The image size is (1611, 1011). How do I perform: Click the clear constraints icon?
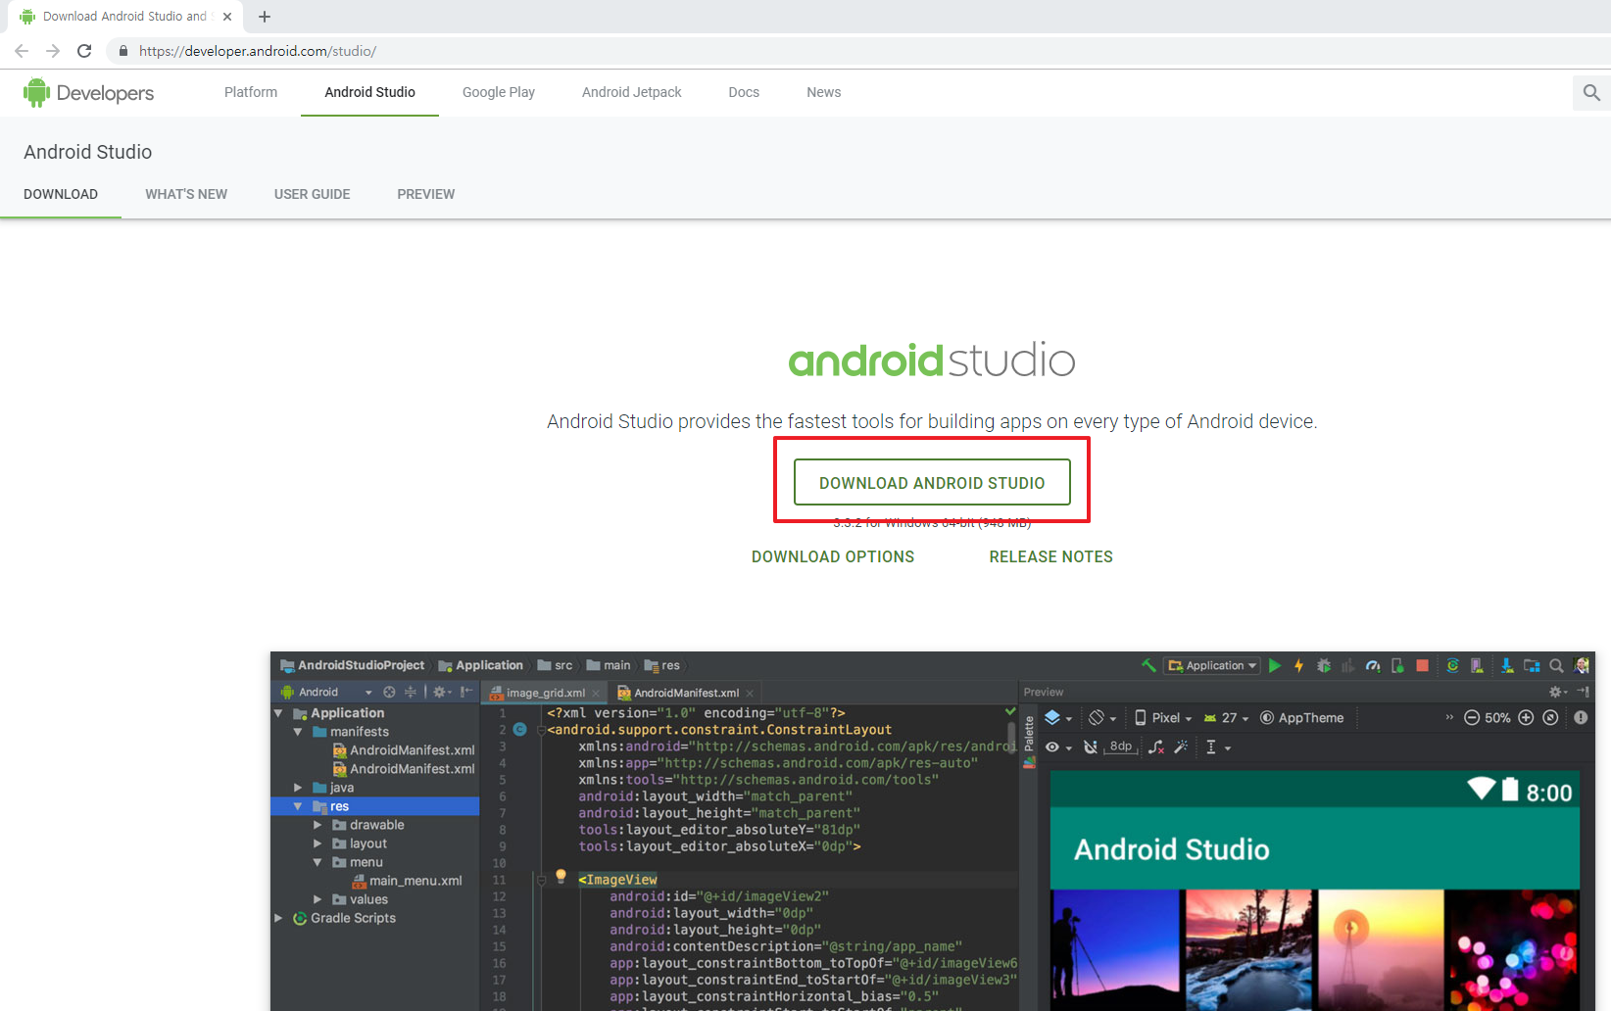1156,746
